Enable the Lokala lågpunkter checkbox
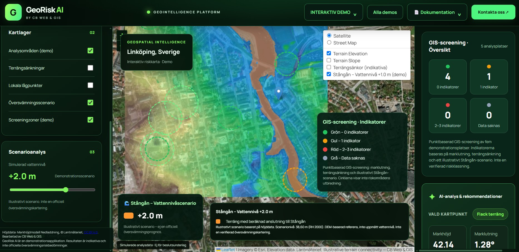519x252 pixels. tap(90, 85)
